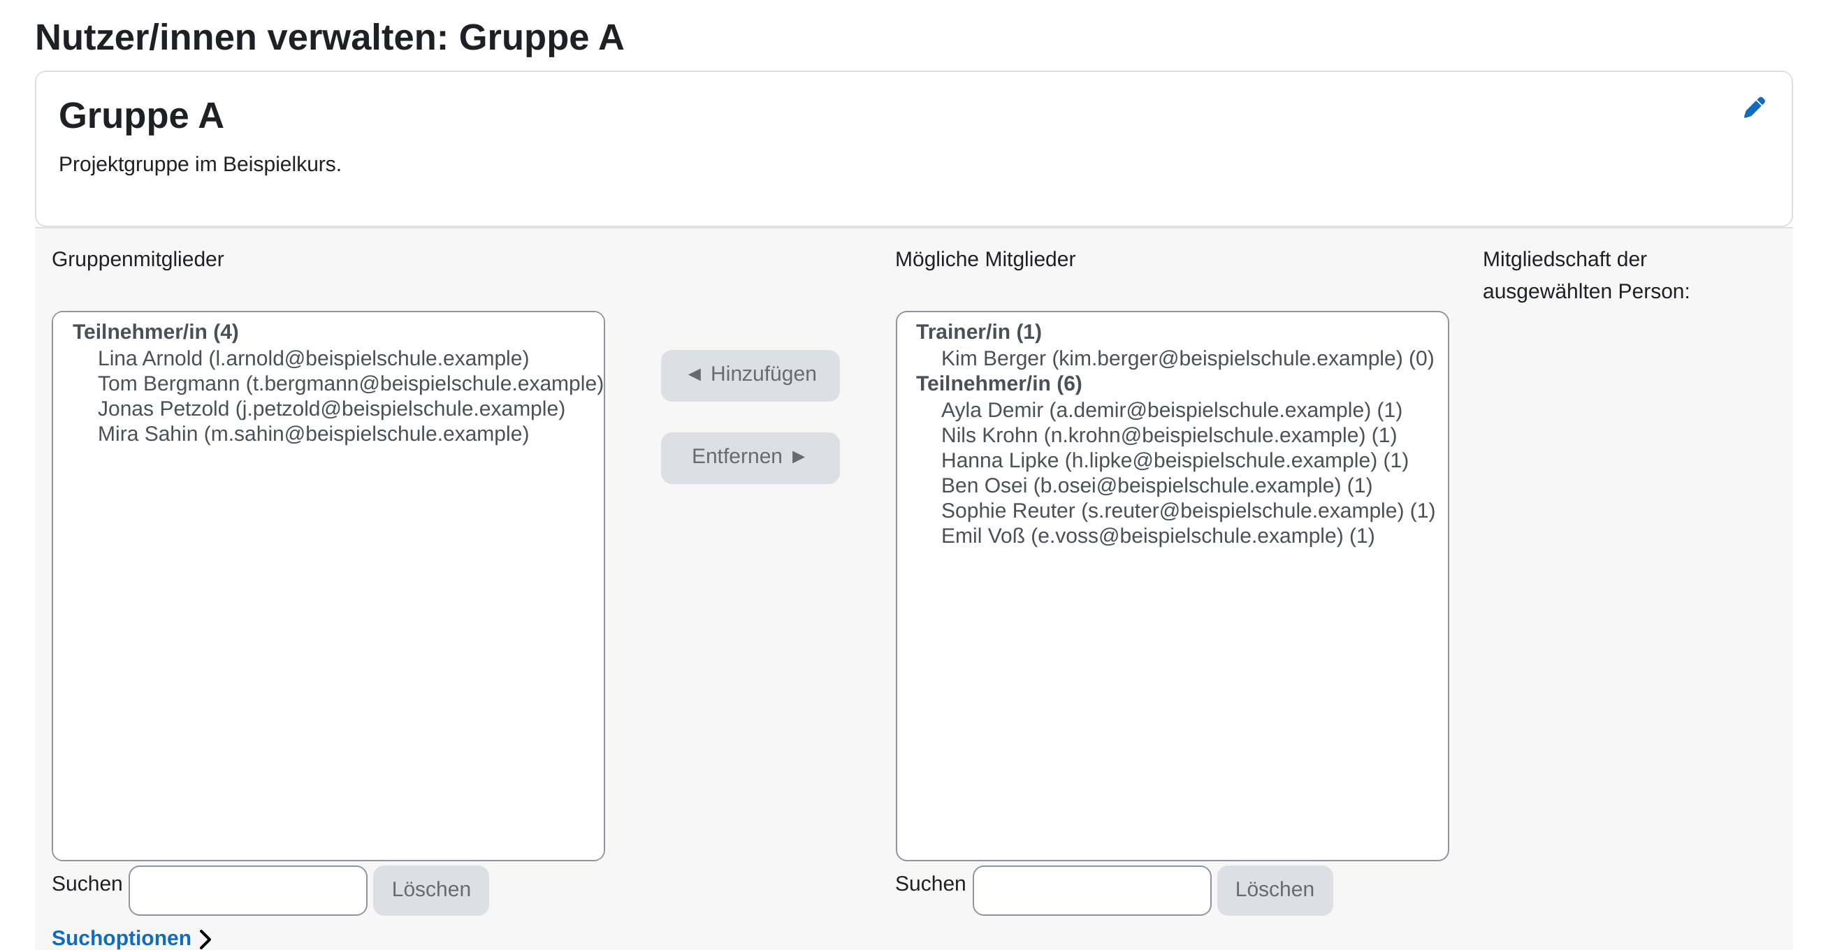Click Löschen under Gruppenmitglieder list
1828x950 pixels.
click(x=430, y=890)
